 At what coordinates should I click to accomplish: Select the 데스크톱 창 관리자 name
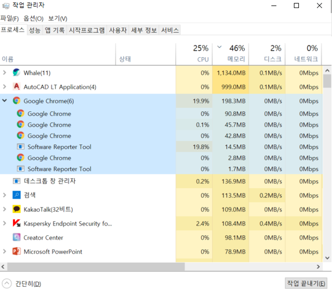tap(50, 181)
